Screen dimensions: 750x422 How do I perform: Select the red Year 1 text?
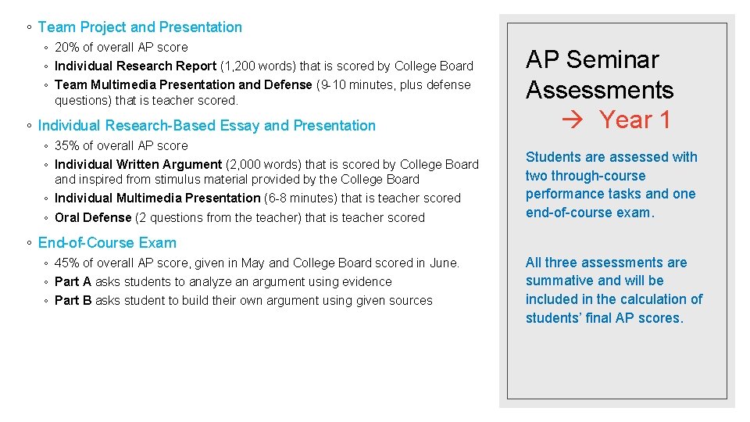(634, 120)
